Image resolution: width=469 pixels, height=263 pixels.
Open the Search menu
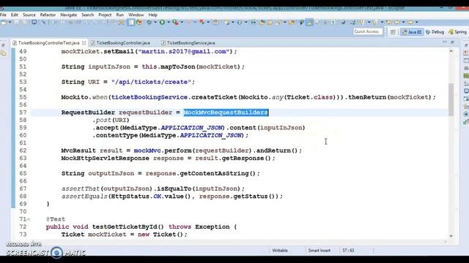pyautogui.click(x=88, y=15)
